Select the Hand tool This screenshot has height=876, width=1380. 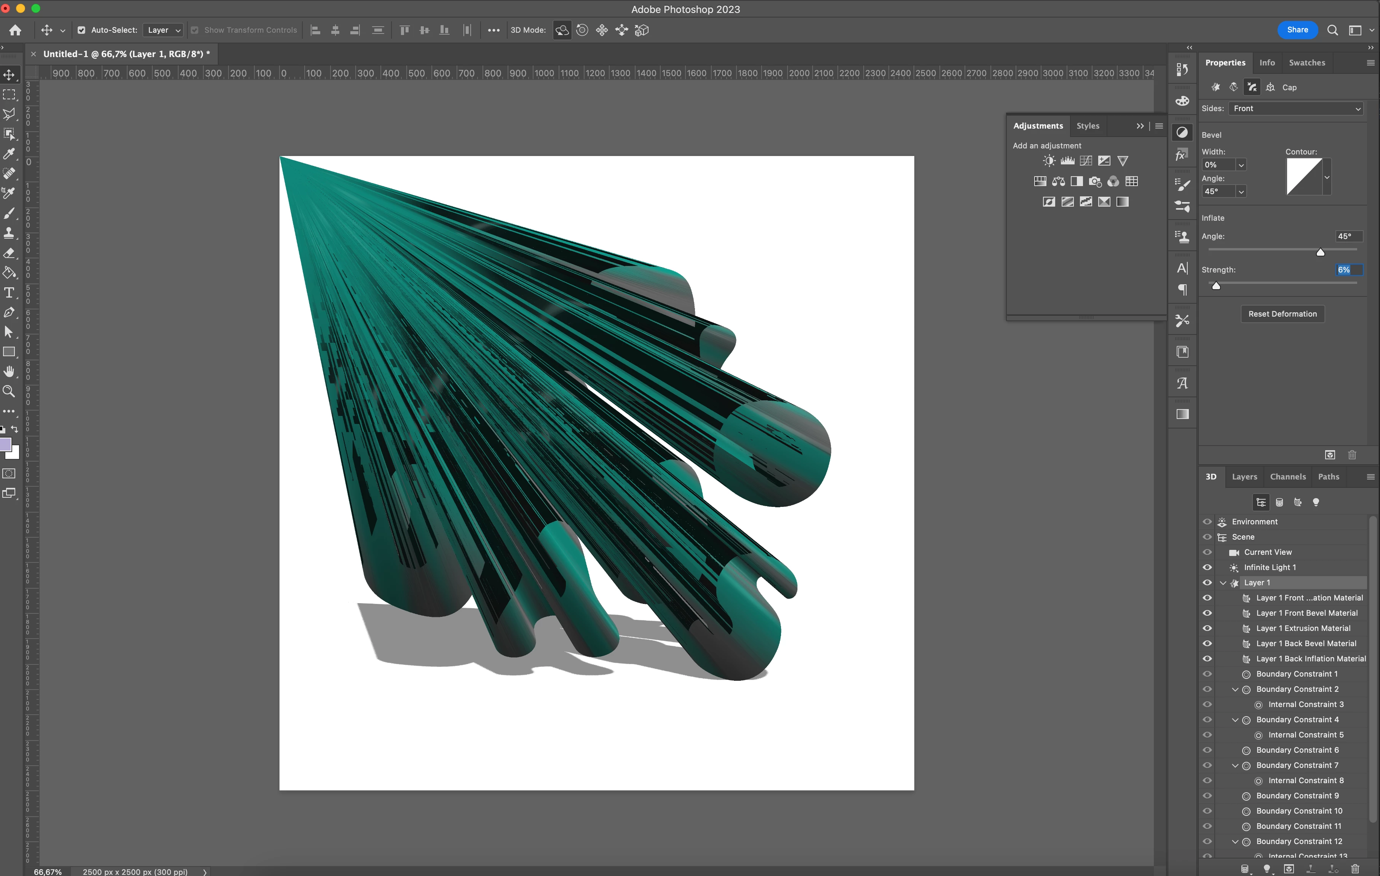coord(9,371)
